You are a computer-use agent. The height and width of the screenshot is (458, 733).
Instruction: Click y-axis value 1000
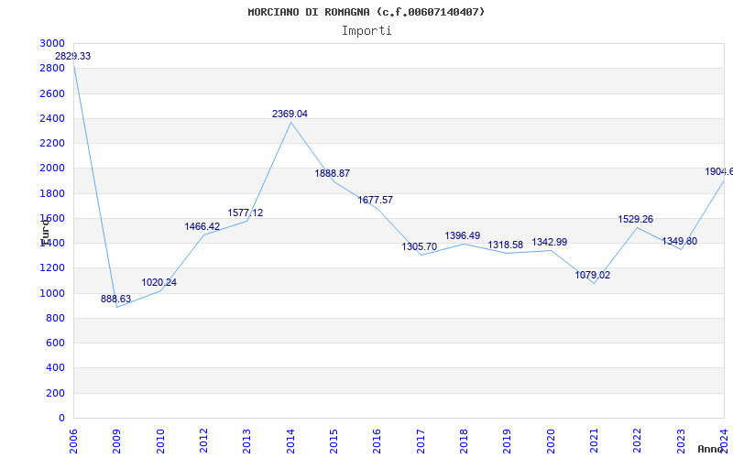tap(52, 293)
